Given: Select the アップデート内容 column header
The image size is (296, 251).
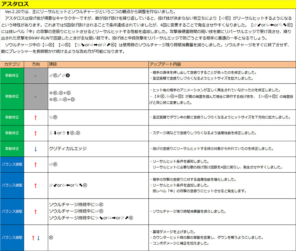Looking at the screenshot, I should coord(165,64).
